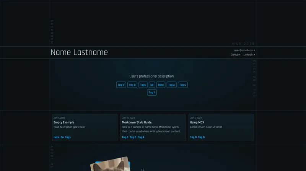Viewport: 306px width, 171px height.
Task: Filter posts by Tag A button
Action: [x=171, y=85]
